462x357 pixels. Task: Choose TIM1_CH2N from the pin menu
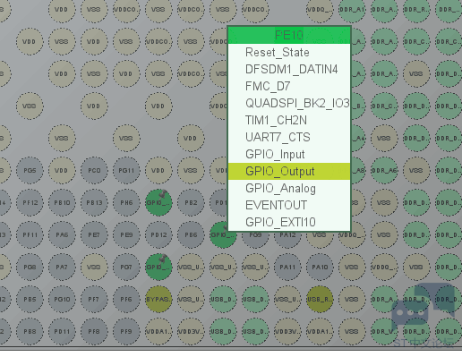coord(289,120)
